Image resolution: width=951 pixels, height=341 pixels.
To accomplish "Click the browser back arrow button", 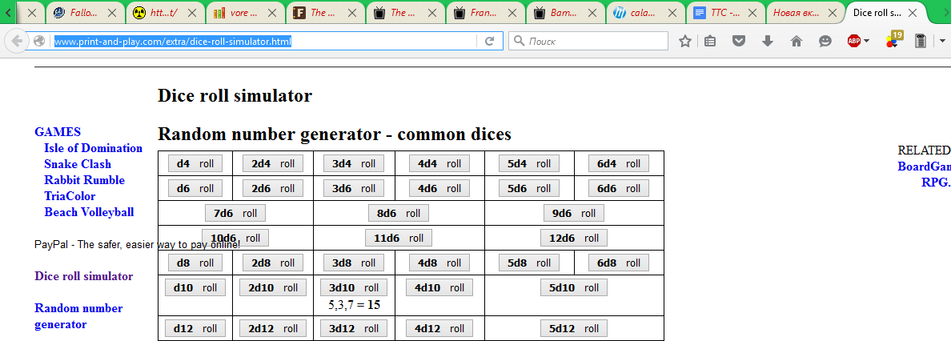I will 17,42.
